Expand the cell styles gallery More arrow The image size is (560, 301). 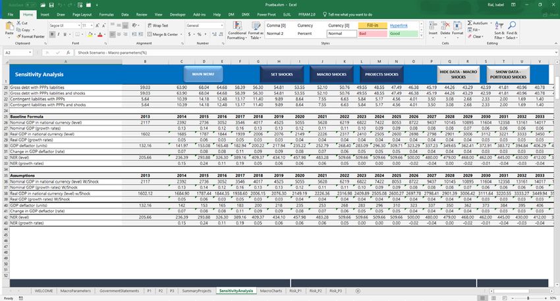(422, 35)
